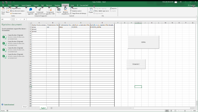Open the Macro list icon

[x=8, y=10]
